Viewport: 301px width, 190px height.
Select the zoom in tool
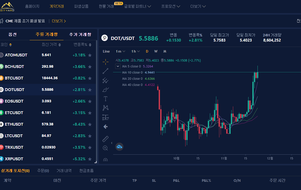[x=105, y=148]
